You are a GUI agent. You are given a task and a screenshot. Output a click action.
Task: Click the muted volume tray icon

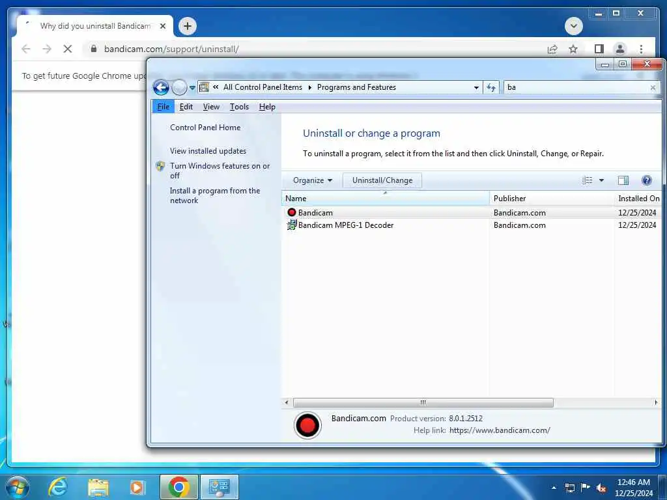point(601,488)
